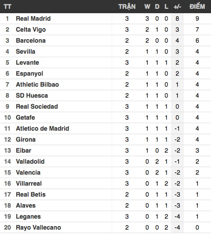The height and width of the screenshot is (234, 211).
Task: Click on Barcelona in the standings
Action: tap(31, 40)
